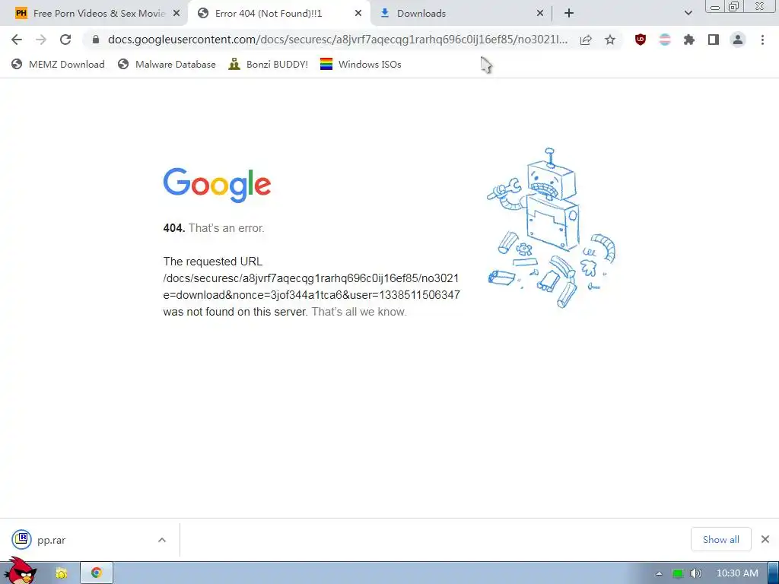Click the Google logo on the page

click(x=217, y=186)
